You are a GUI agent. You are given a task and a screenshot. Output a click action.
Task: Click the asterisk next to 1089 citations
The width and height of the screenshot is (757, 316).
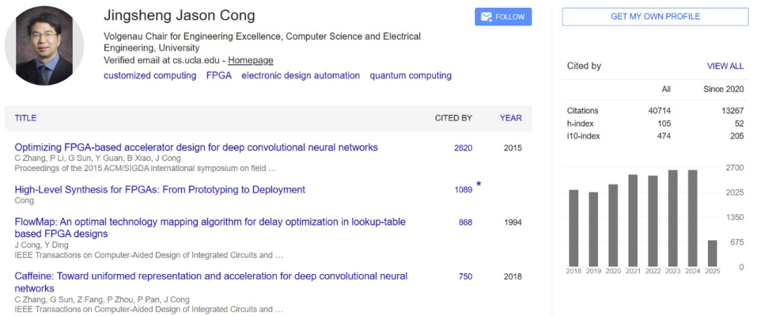(479, 185)
